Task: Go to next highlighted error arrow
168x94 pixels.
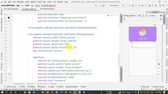Action: coord(118,16)
